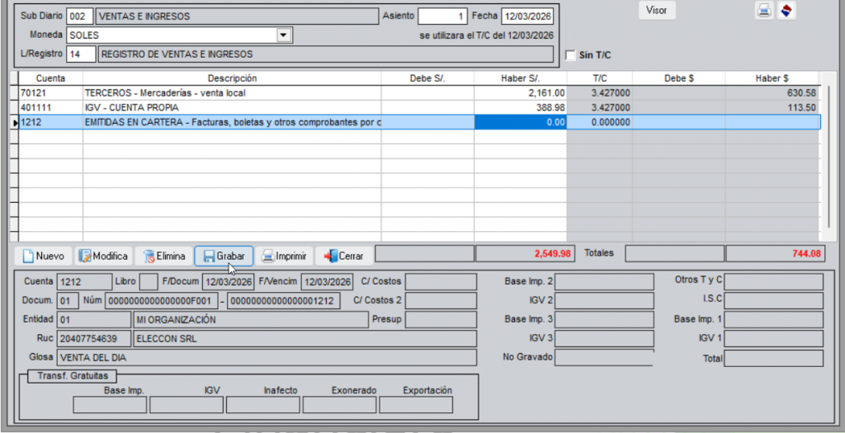Click the Presup field
The image size is (845, 433).
(441, 320)
